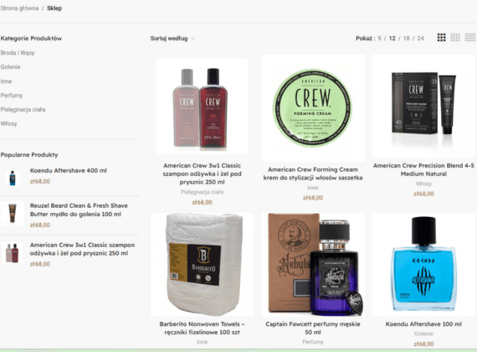Switch to five-column grid view icon
Screen dimensions: 477x352
click(470, 38)
